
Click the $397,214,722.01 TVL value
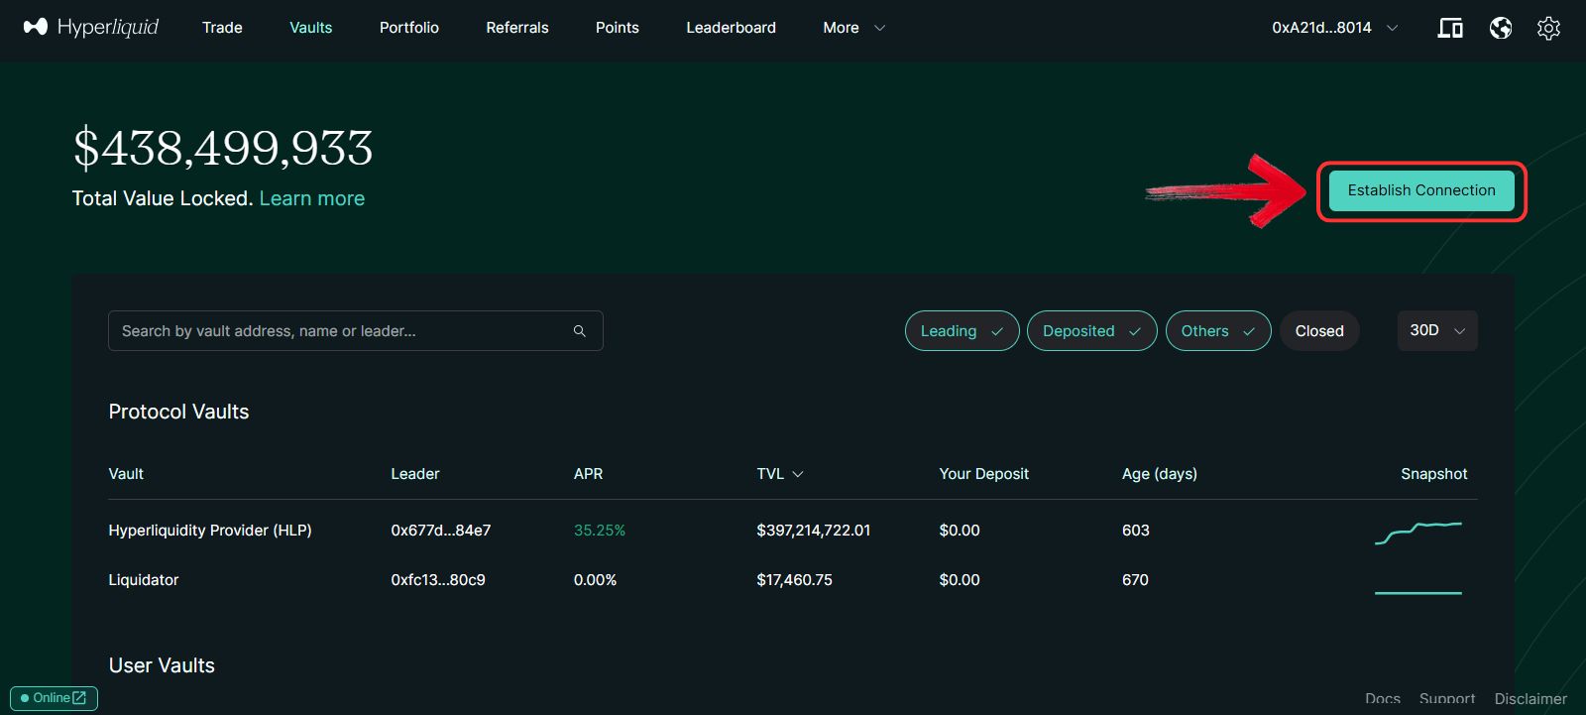tap(814, 531)
